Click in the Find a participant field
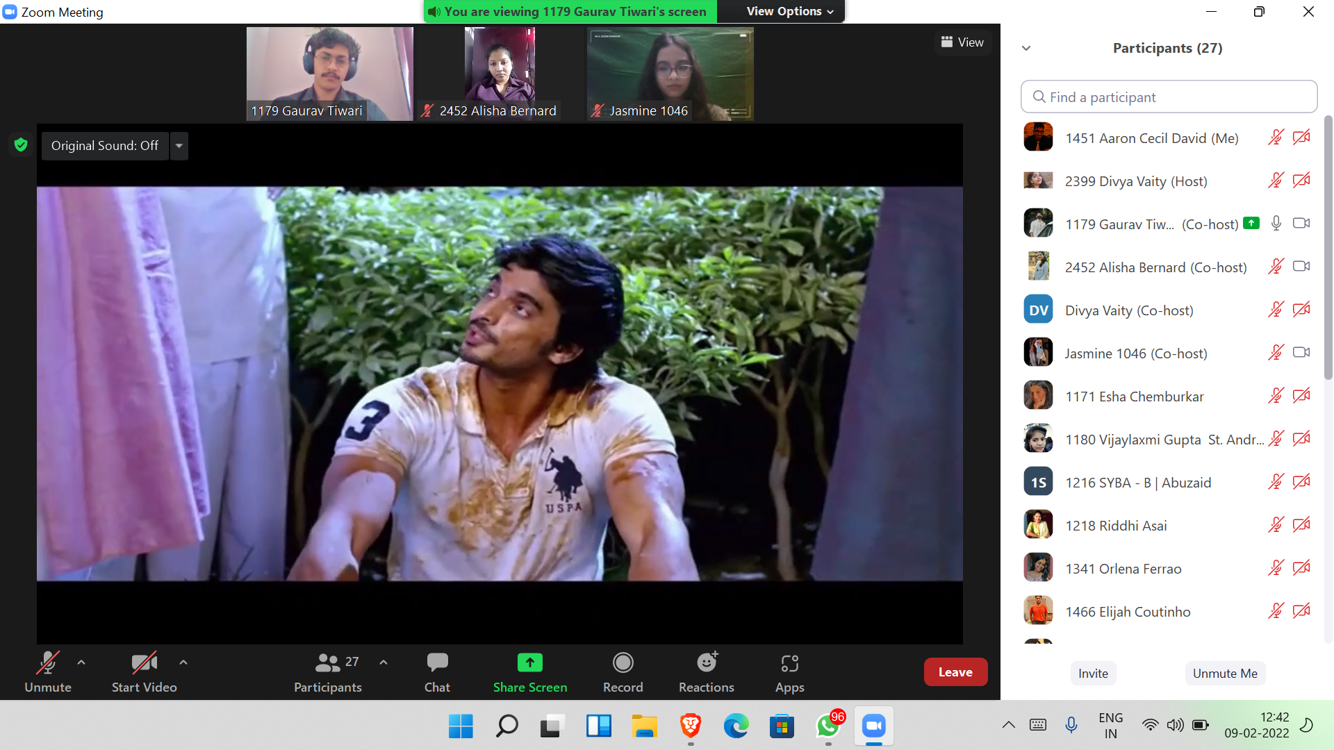Screen dimensions: 1334x750 pos(1169,97)
